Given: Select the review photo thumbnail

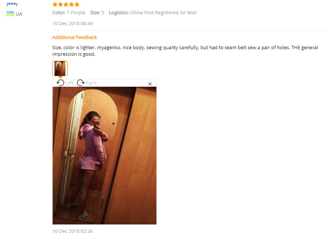Looking at the screenshot, I should [60, 68].
